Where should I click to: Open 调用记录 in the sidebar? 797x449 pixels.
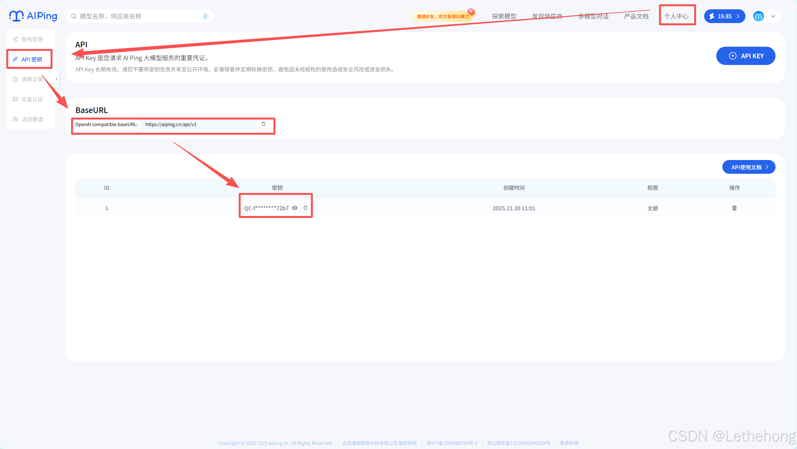[32, 79]
